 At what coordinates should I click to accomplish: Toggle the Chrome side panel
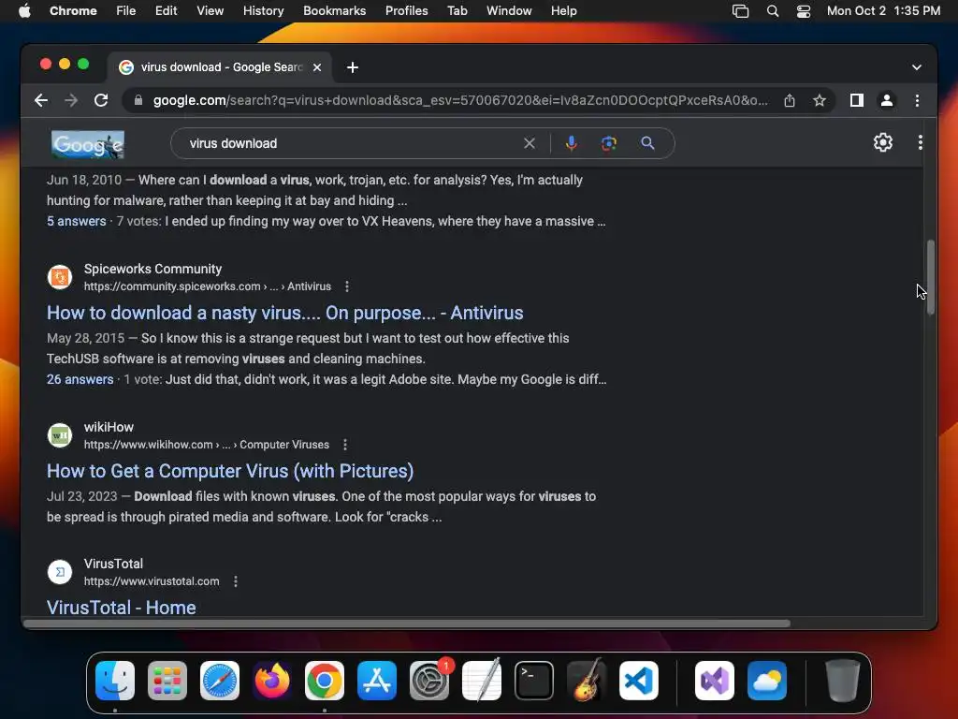click(x=857, y=100)
